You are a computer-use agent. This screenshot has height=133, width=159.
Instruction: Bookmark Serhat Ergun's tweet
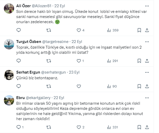[x=139, y=86]
